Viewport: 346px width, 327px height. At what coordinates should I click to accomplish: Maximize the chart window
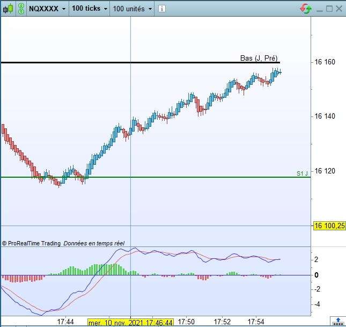tap(329, 9)
